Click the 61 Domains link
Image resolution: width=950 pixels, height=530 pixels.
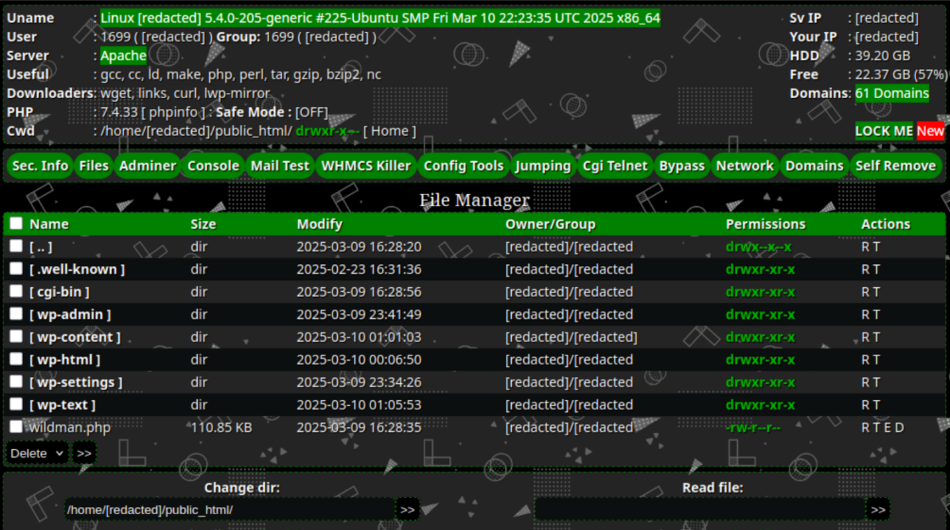tap(892, 94)
